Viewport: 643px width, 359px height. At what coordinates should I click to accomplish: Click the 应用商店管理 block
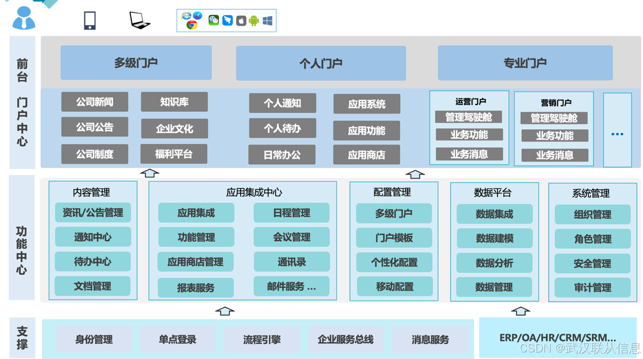196,262
